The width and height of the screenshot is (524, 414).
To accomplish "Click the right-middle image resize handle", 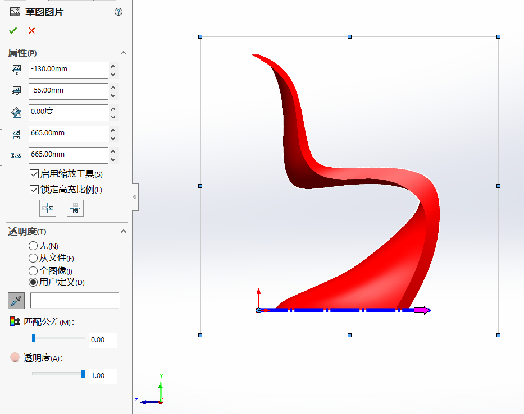I will point(498,186).
